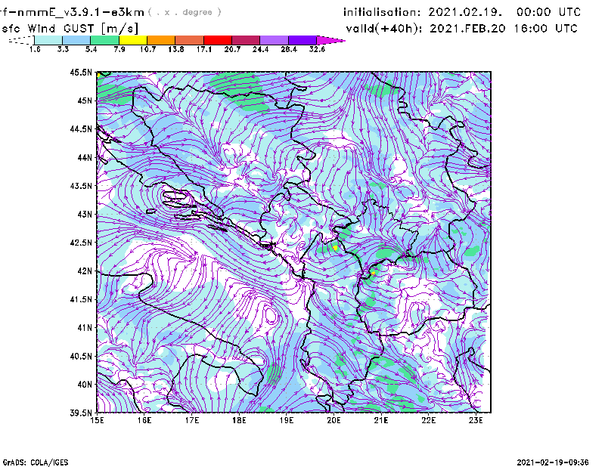Click the sfc Wind GUST [m/s] title
This screenshot has width=605, height=467.
pyautogui.click(x=70, y=29)
